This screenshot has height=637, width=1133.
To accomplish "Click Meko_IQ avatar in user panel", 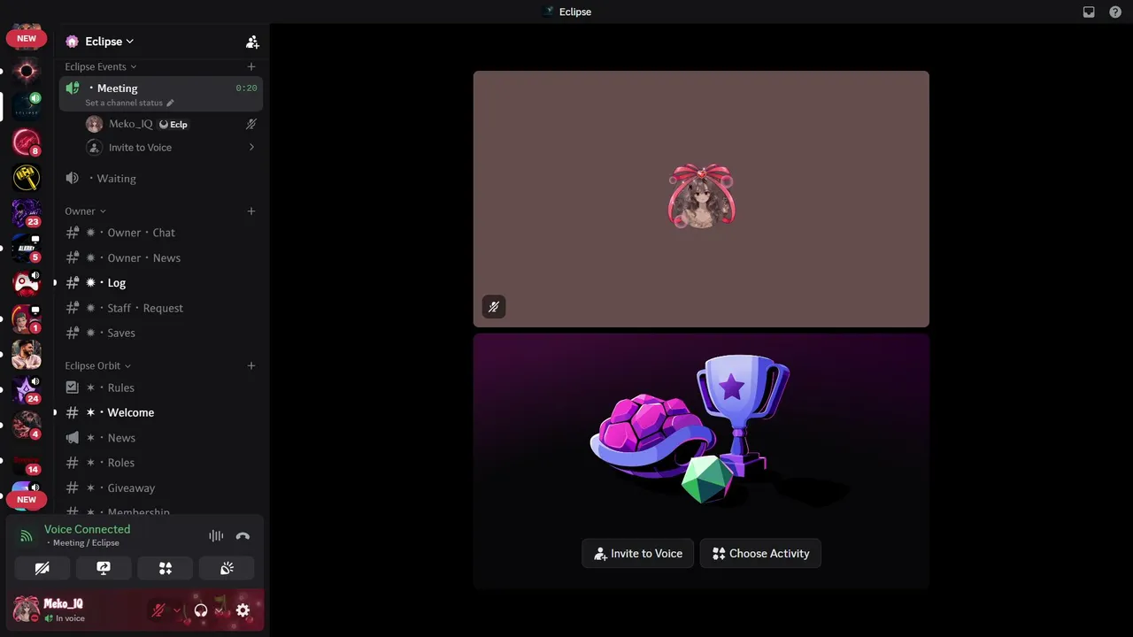I will click(26, 610).
